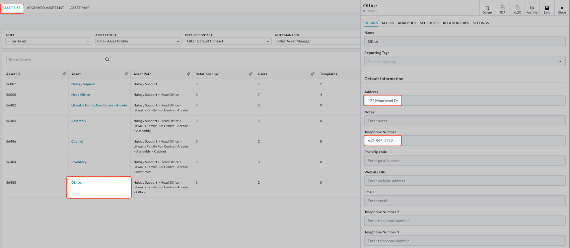This screenshot has width=570, height=248.
Task: Pin the Asset Path column
Action: pos(188,74)
